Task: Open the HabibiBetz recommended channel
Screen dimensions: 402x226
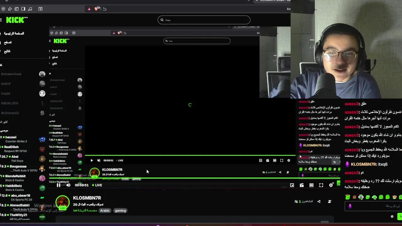Action: 23,188
